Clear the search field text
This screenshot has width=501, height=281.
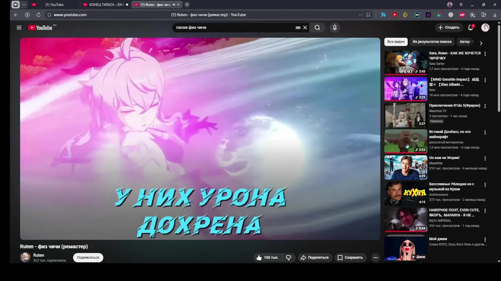tap(305, 28)
